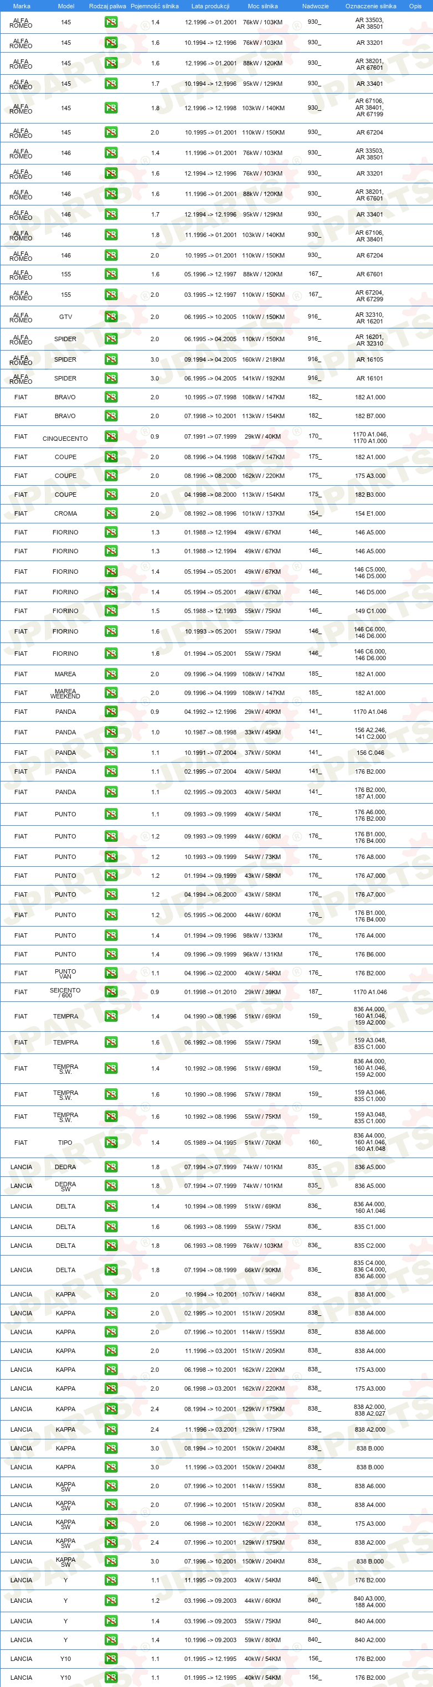
Task: Click the fuel icon in the Fiat Croma row
Action: click(111, 513)
